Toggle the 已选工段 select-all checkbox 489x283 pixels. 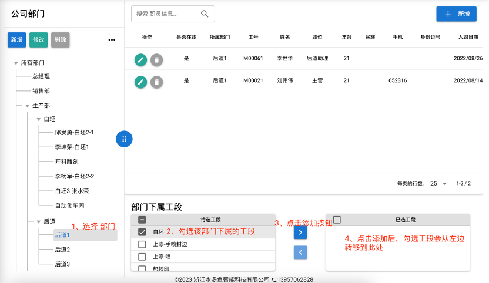(337, 220)
